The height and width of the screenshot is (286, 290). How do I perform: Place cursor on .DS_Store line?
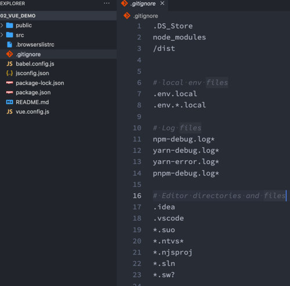(x=173, y=26)
